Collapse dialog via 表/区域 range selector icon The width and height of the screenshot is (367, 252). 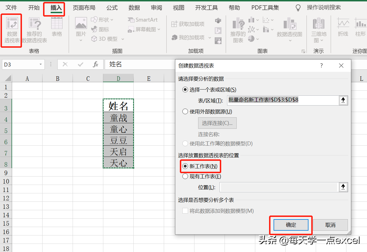coord(343,100)
